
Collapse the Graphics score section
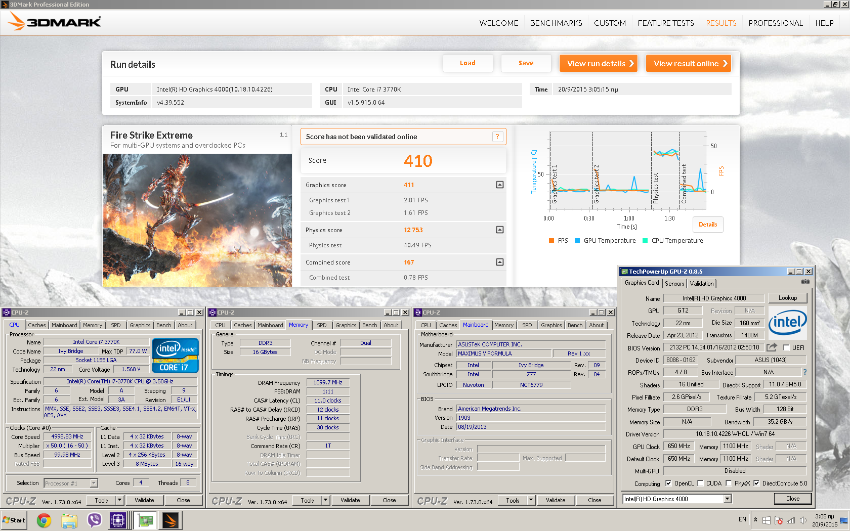click(x=500, y=185)
